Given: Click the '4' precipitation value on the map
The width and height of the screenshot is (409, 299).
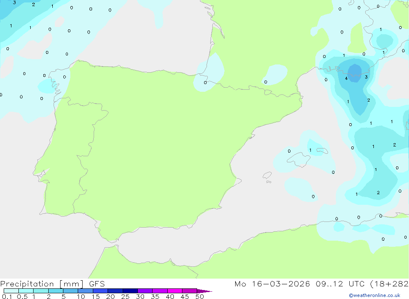Looking at the screenshot, I should pyautogui.click(x=346, y=78).
